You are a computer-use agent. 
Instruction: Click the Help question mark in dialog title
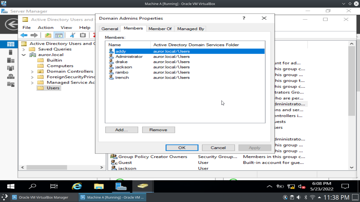pos(244,18)
